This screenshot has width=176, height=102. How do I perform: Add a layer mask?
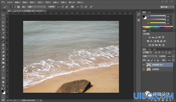coord(155,100)
